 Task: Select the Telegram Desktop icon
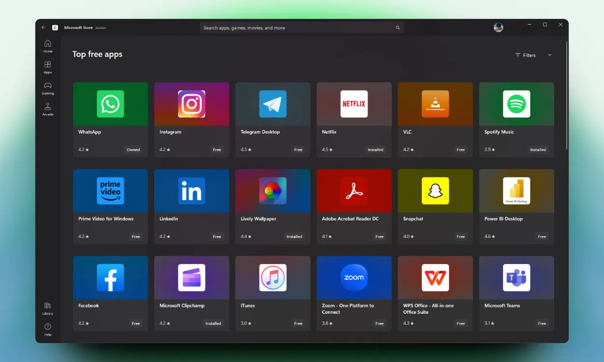(273, 104)
